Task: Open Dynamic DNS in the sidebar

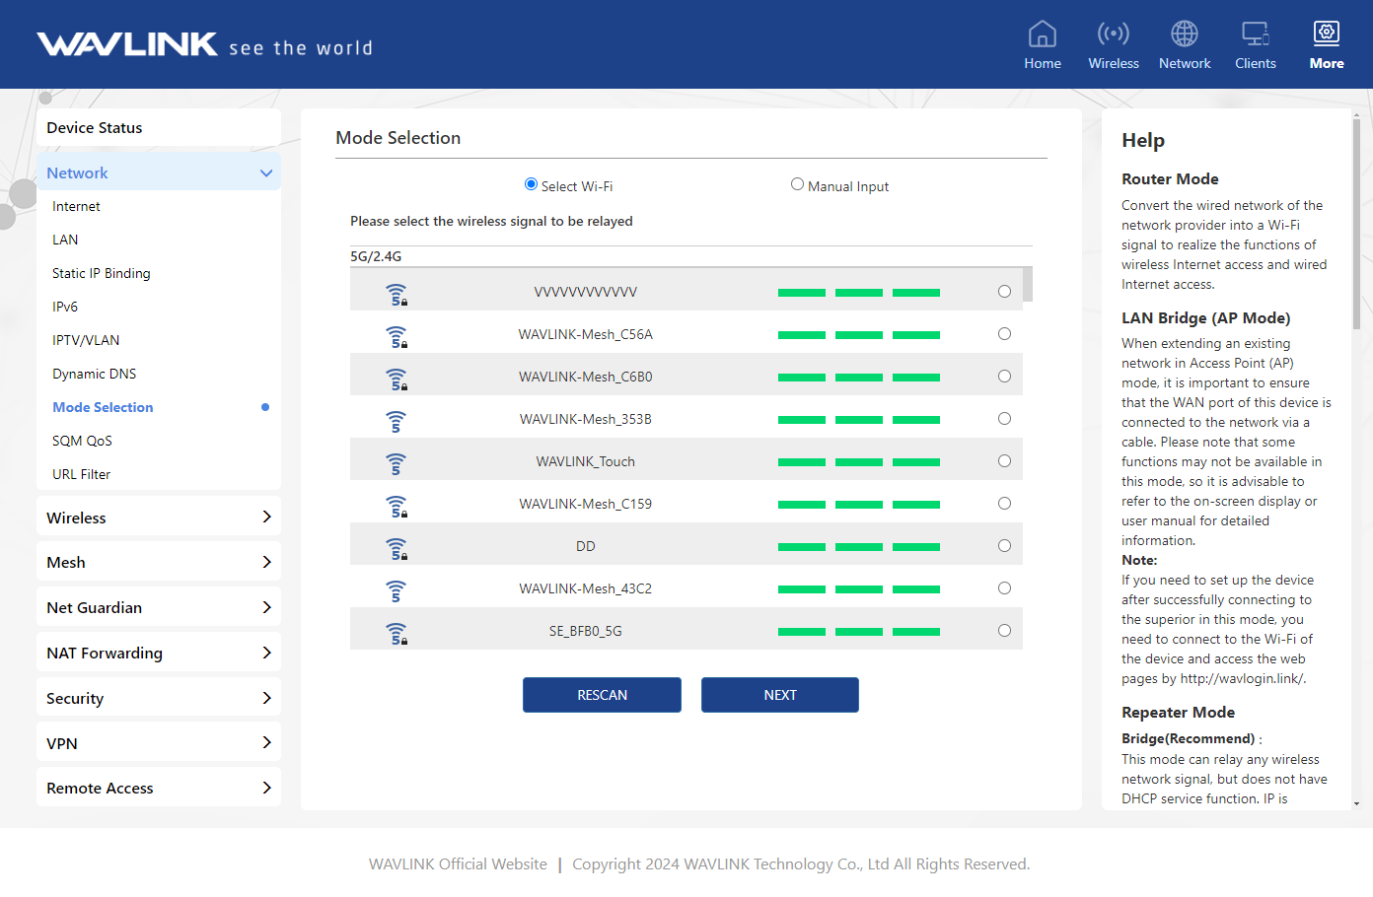Action: coord(95,374)
